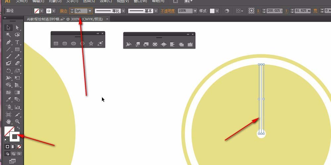This screenshot has width=331, height=165.
Task: Select the Mesh tool
Action: pos(9,92)
